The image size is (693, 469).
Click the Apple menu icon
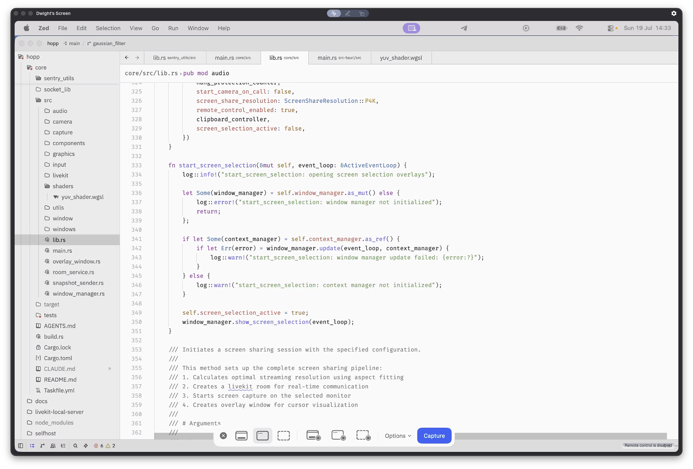coord(27,28)
